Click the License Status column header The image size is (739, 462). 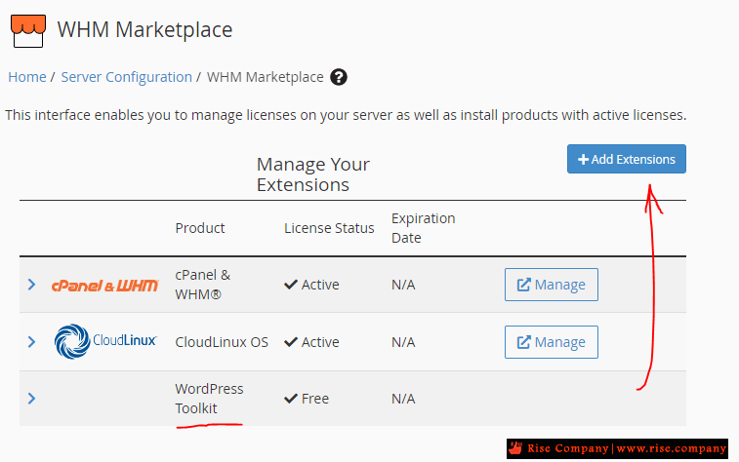tap(329, 228)
